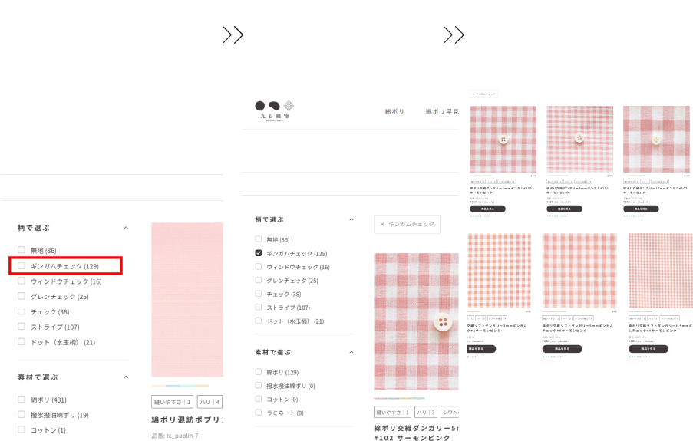Viewport: 693px width, 441px height.
Task: Open the 綿ポリ早見 navigation menu item
Action: tap(442, 111)
